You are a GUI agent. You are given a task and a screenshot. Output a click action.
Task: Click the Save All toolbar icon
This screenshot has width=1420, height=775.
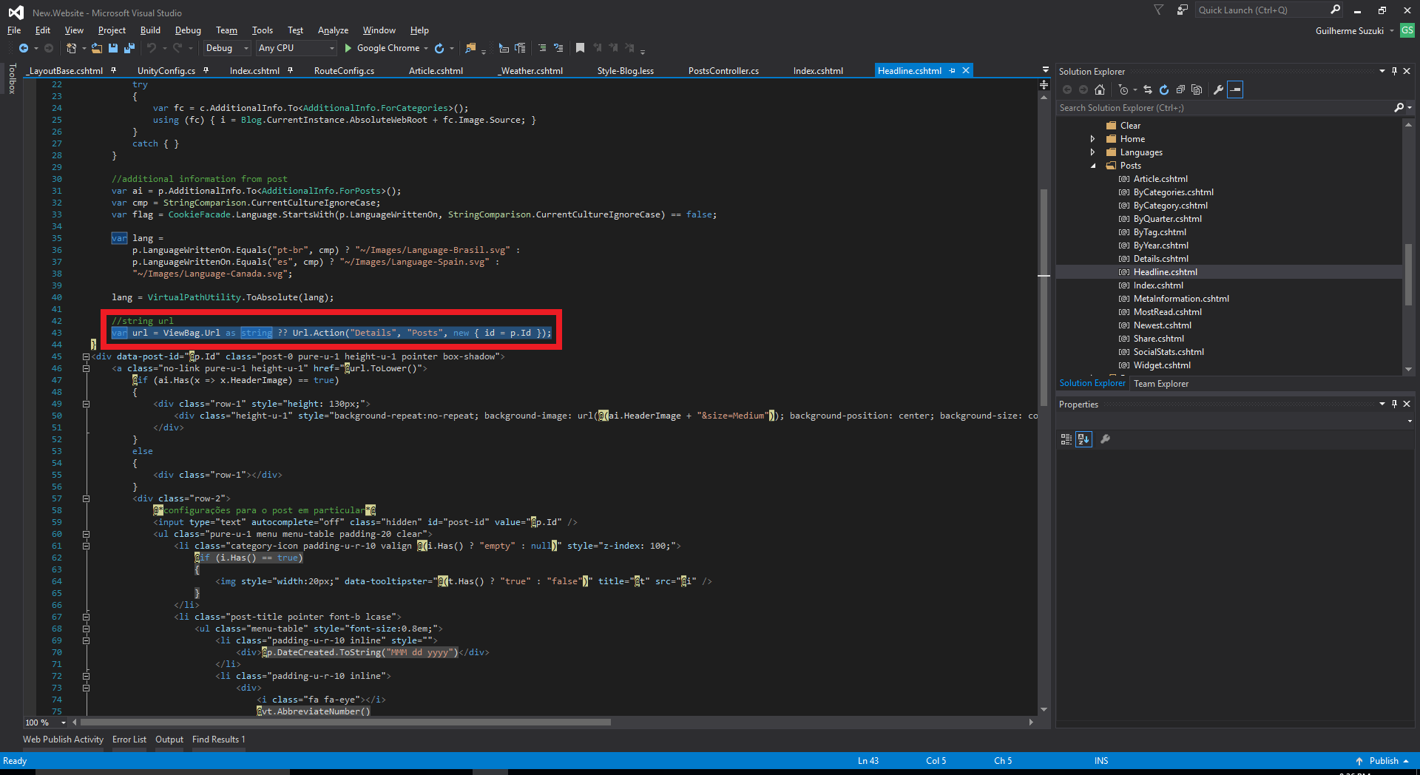click(x=129, y=48)
